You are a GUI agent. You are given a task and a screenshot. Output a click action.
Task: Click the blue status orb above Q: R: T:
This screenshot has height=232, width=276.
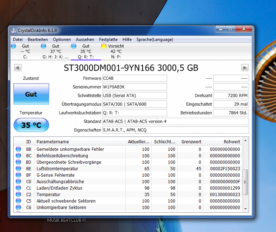point(74,46)
